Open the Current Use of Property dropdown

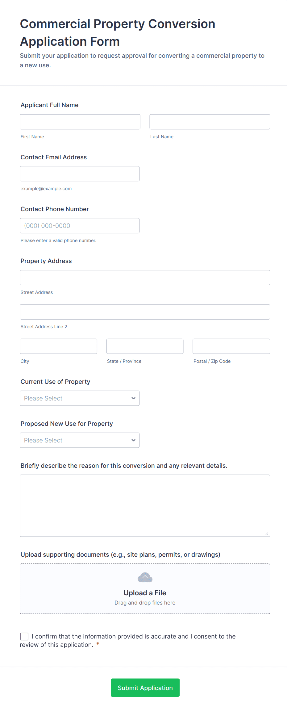coord(80,398)
